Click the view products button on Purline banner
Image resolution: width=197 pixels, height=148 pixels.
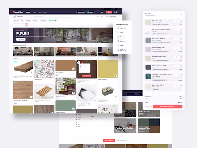tap(21, 39)
